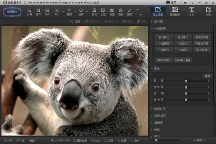Click the 打开 (Open) toolbar icon
Screen dimensions: 216x144
pyautogui.click(x=29, y=12)
